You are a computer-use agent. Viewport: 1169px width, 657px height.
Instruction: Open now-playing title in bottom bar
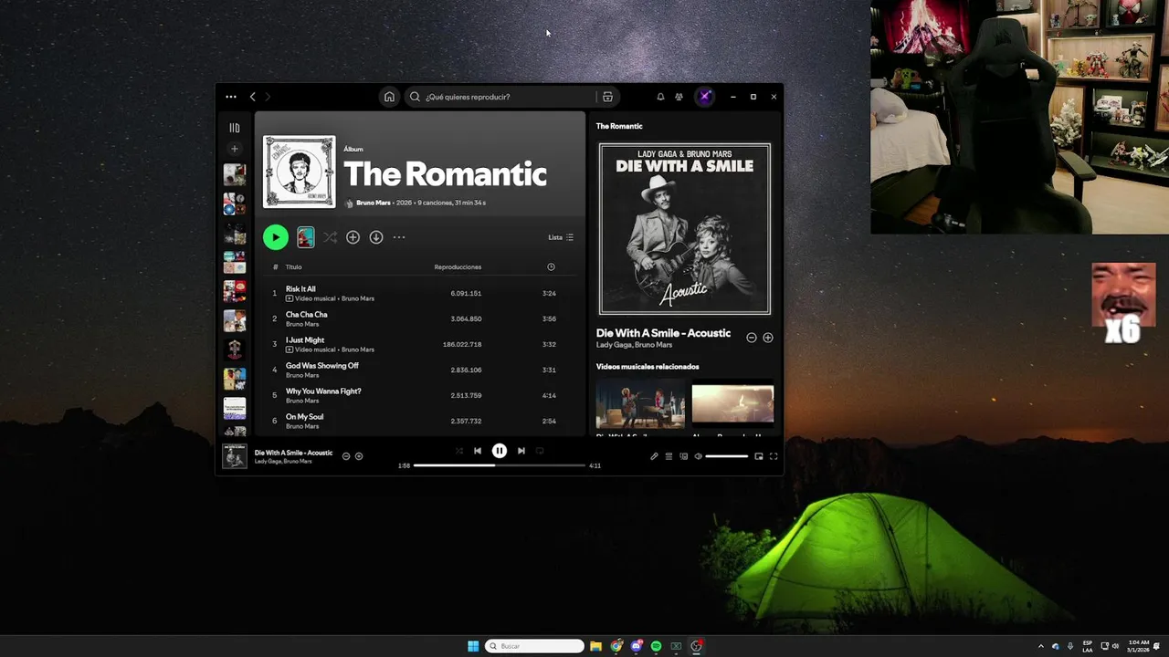[x=293, y=453]
